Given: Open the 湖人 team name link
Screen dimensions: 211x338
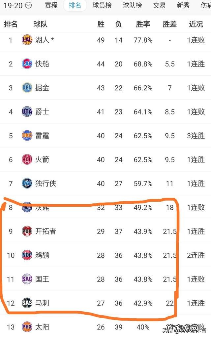Looking at the screenshot, I should tap(42, 40).
